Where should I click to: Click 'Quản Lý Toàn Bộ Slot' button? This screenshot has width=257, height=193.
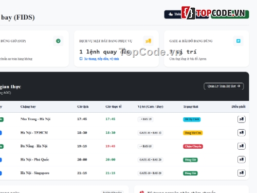tap(224, 86)
